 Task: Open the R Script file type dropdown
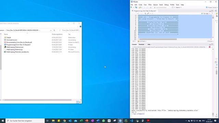(x=210, y=41)
